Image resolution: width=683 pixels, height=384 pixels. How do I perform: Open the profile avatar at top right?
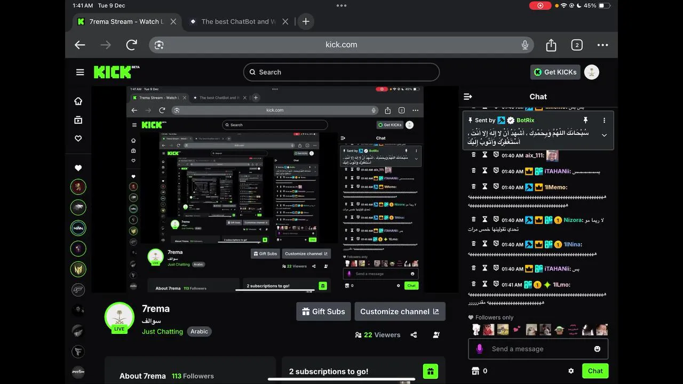tap(592, 72)
